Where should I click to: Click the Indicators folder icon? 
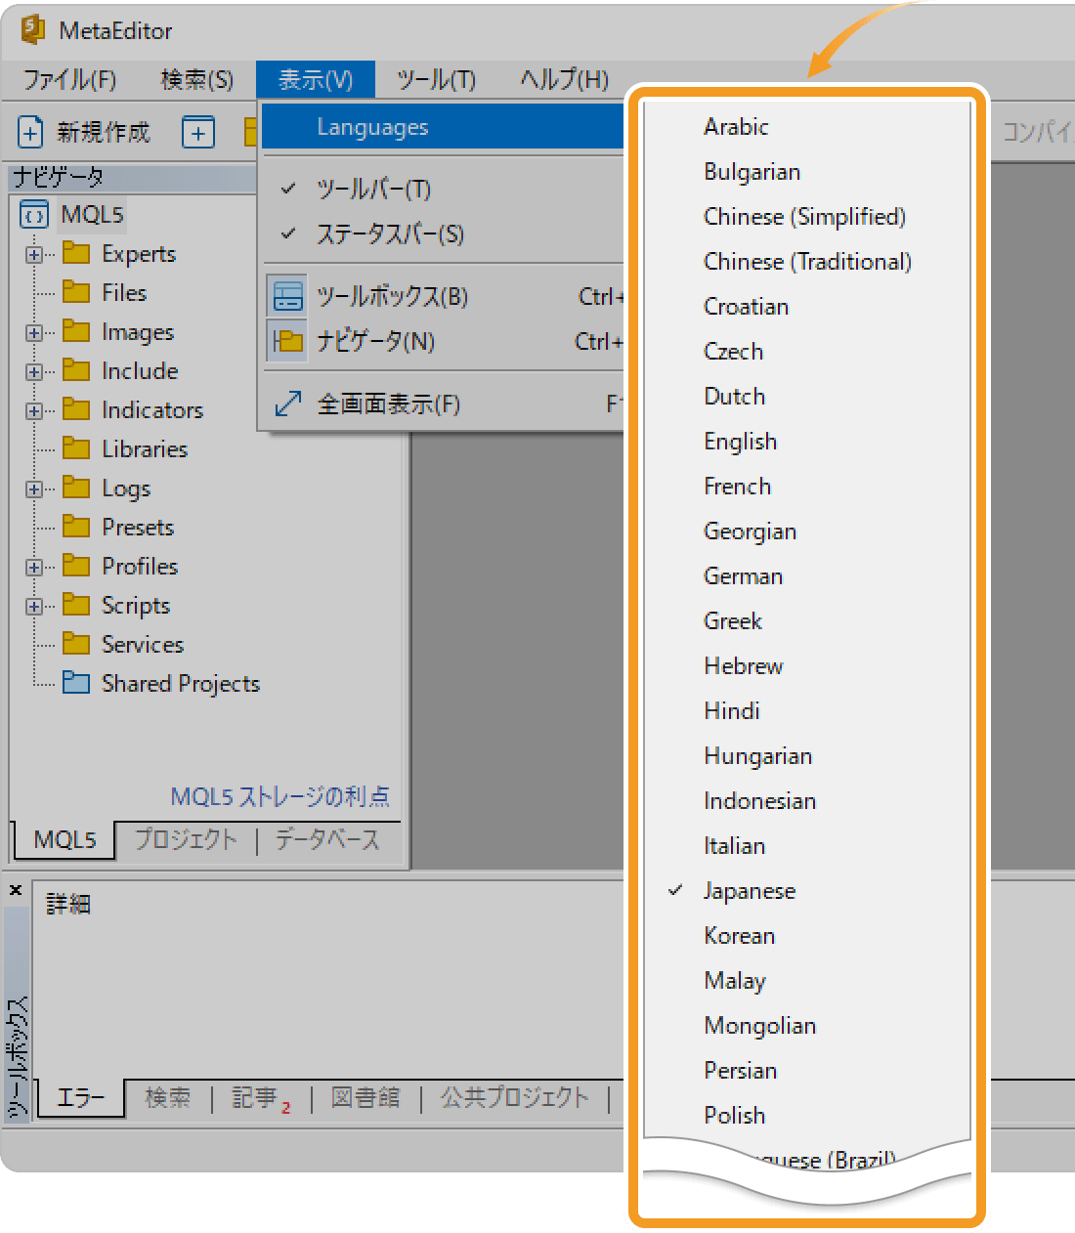(x=76, y=409)
